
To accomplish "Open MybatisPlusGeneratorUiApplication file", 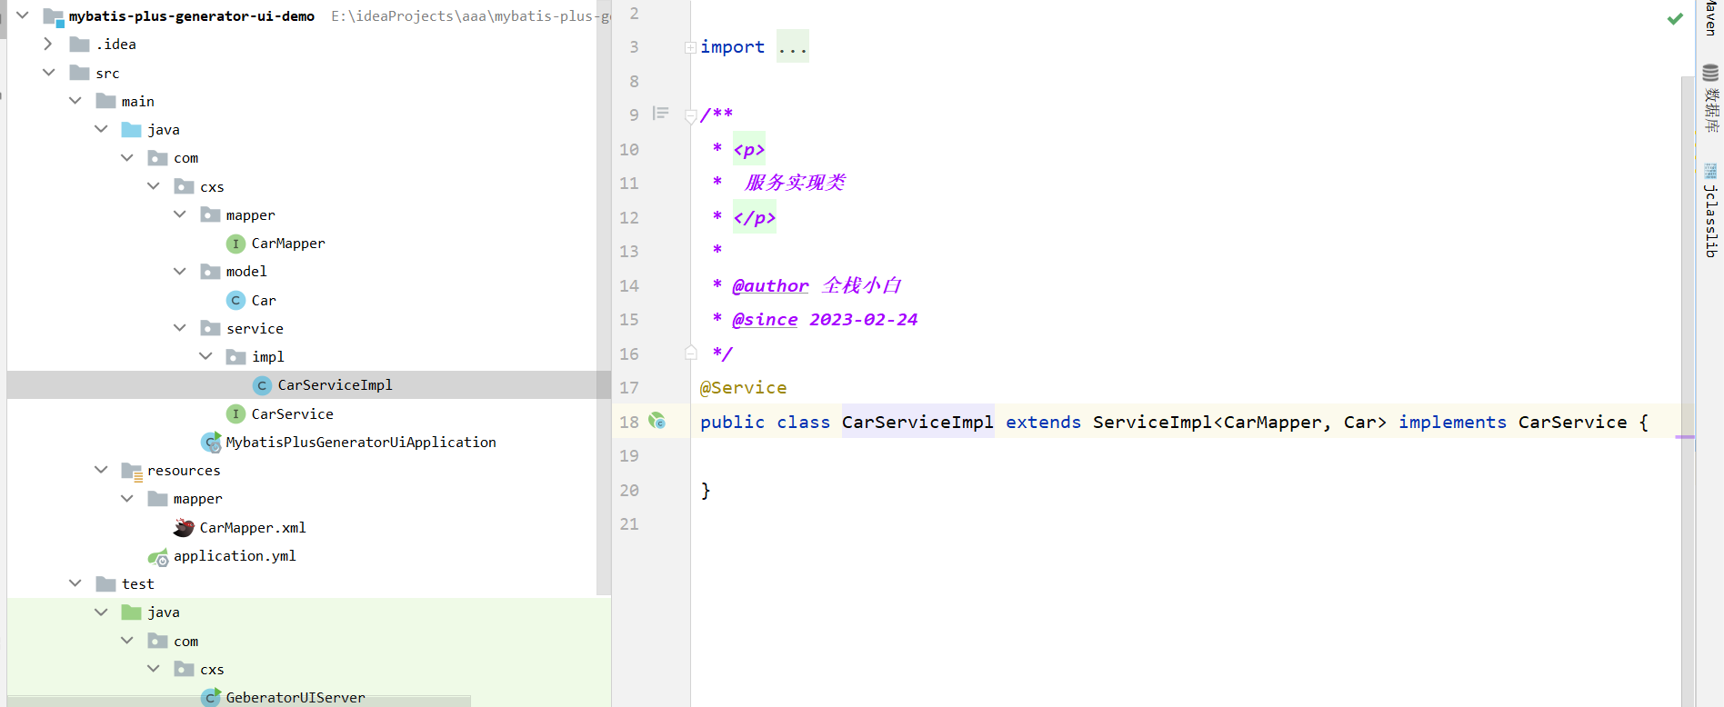I will pos(361,443).
